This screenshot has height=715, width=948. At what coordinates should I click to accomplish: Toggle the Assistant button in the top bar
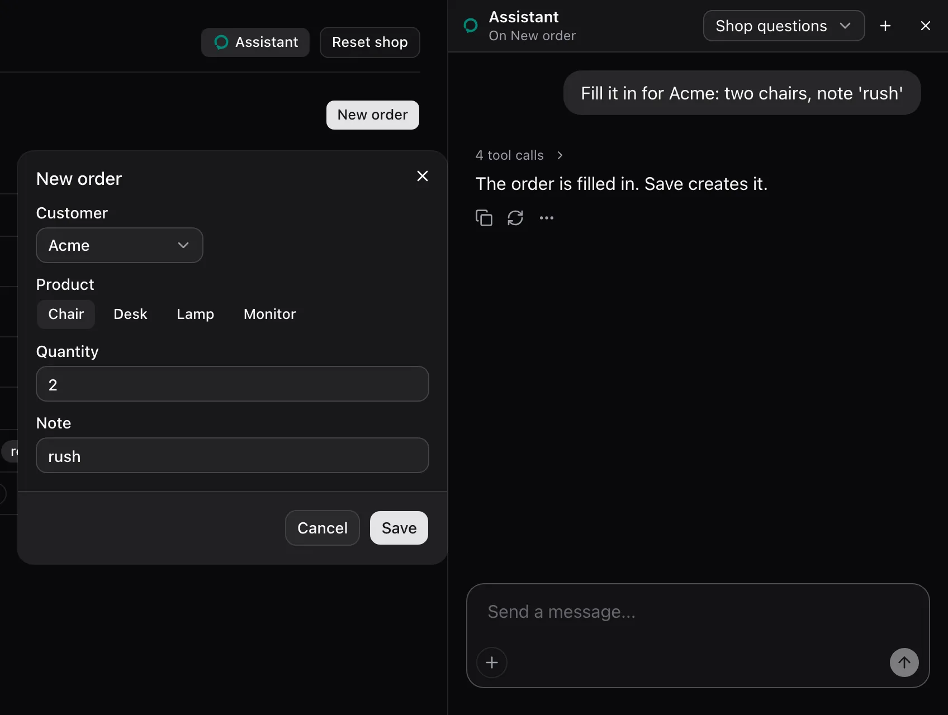tap(255, 42)
